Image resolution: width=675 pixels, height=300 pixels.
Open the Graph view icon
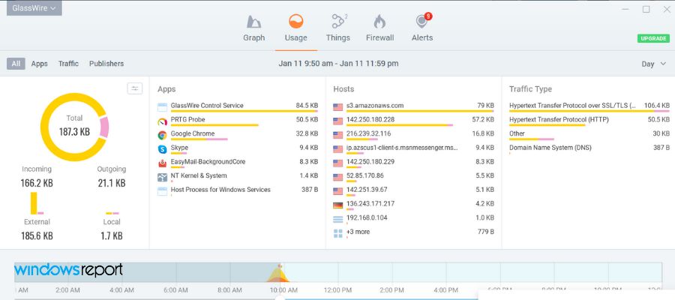(254, 22)
